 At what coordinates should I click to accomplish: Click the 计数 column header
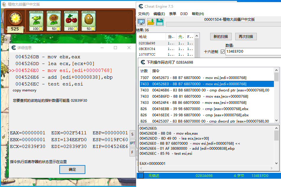tap(144, 71)
